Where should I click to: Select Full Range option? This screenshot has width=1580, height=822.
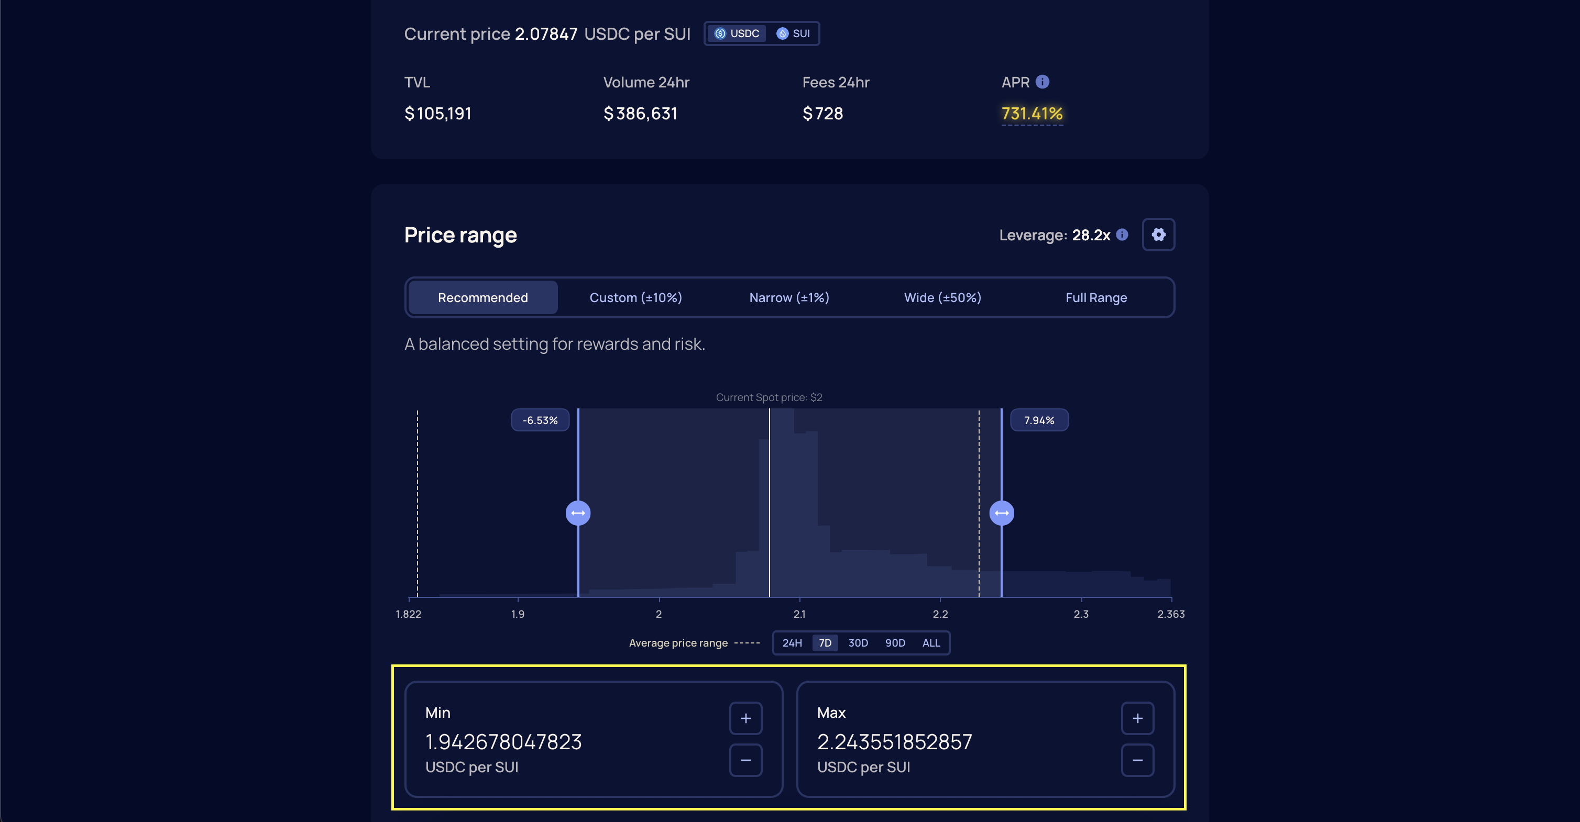pos(1096,297)
